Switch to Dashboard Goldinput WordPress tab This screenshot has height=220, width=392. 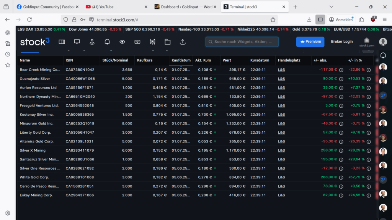(186, 7)
